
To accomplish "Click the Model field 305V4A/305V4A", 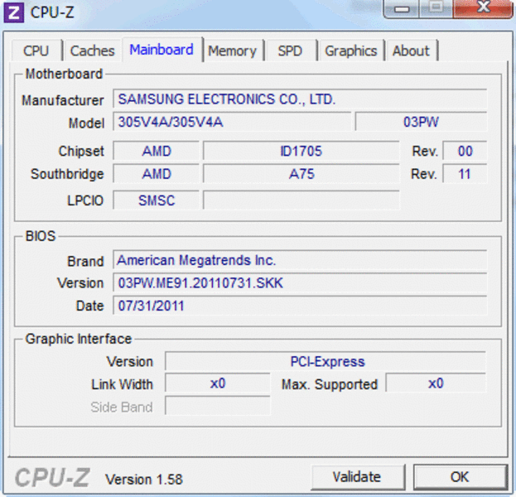I will click(x=232, y=122).
